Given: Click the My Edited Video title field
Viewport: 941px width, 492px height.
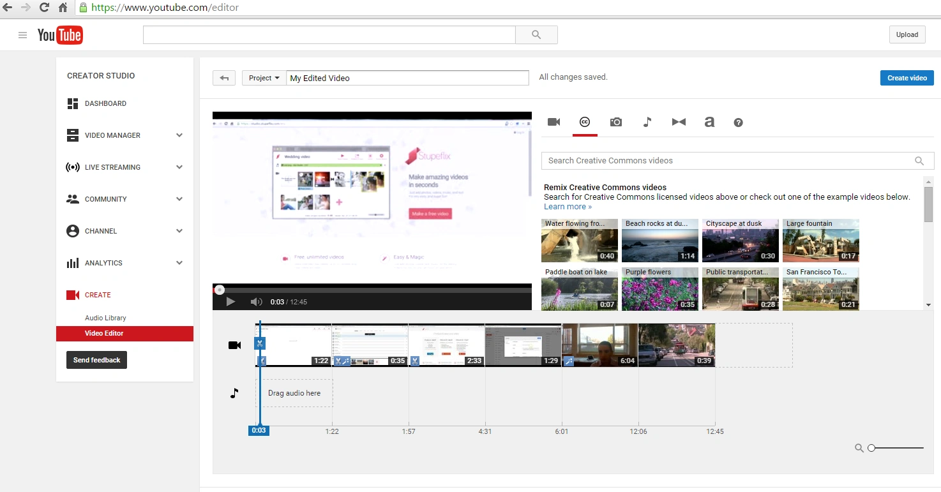Looking at the screenshot, I should click(x=407, y=78).
